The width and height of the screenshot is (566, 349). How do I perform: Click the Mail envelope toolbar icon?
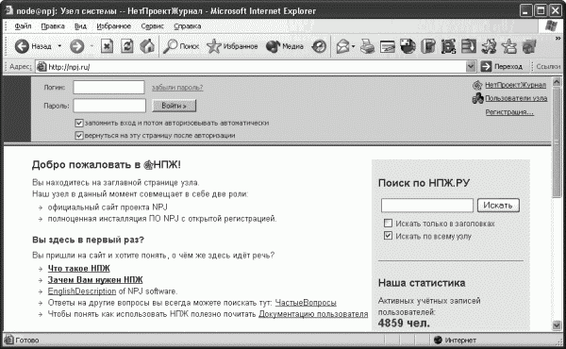pos(342,46)
